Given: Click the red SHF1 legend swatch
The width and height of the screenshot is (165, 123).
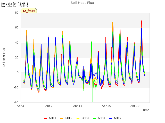Looking at the screenshot, I should pos(45,118).
